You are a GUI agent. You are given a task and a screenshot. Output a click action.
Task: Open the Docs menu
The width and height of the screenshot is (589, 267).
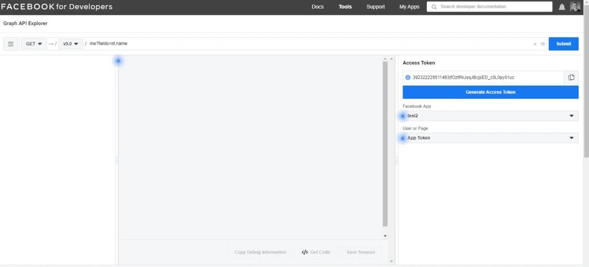pyautogui.click(x=318, y=7)
